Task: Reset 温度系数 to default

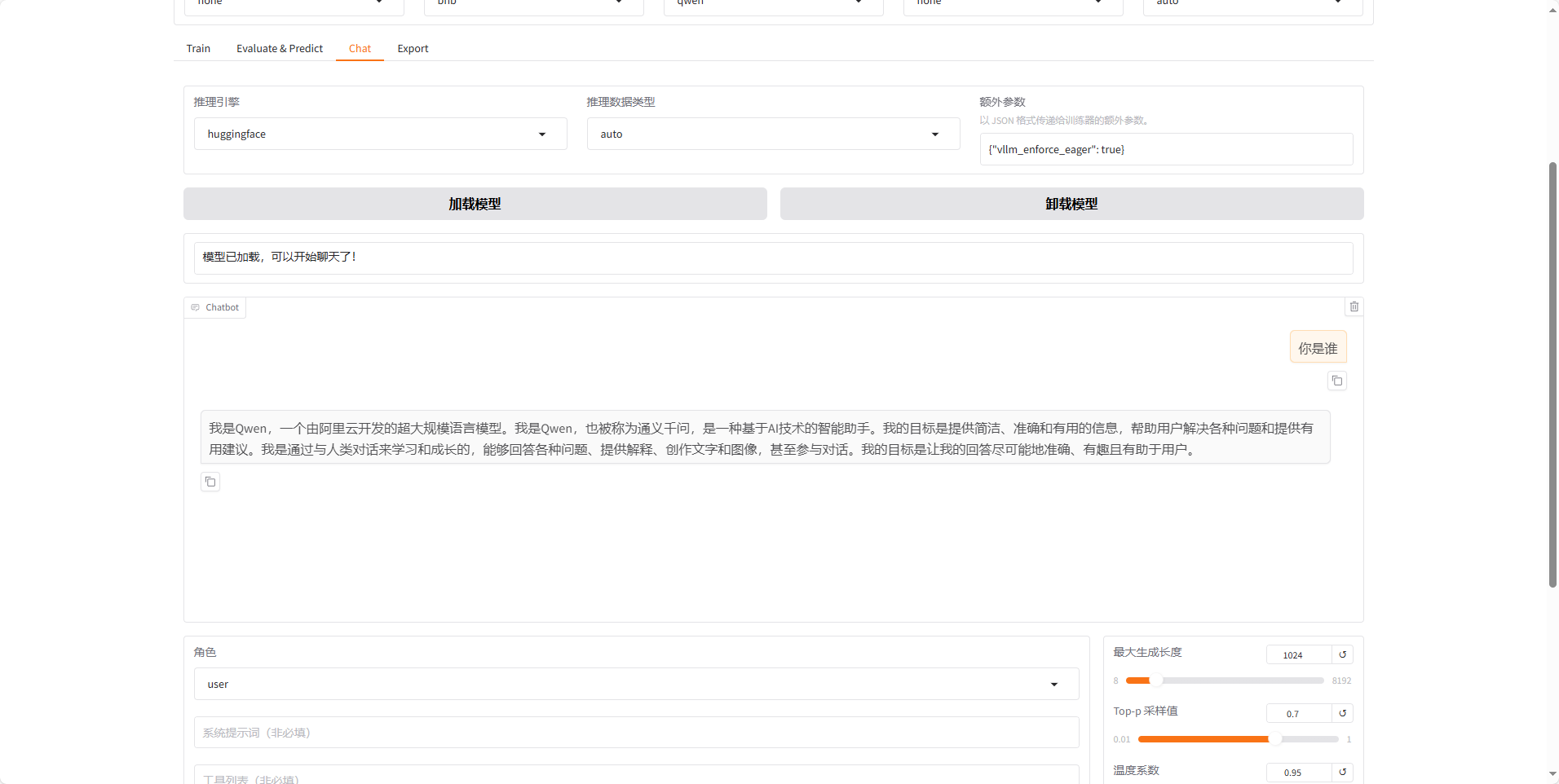Action: pyautogui.click(x=1341, y=772)
